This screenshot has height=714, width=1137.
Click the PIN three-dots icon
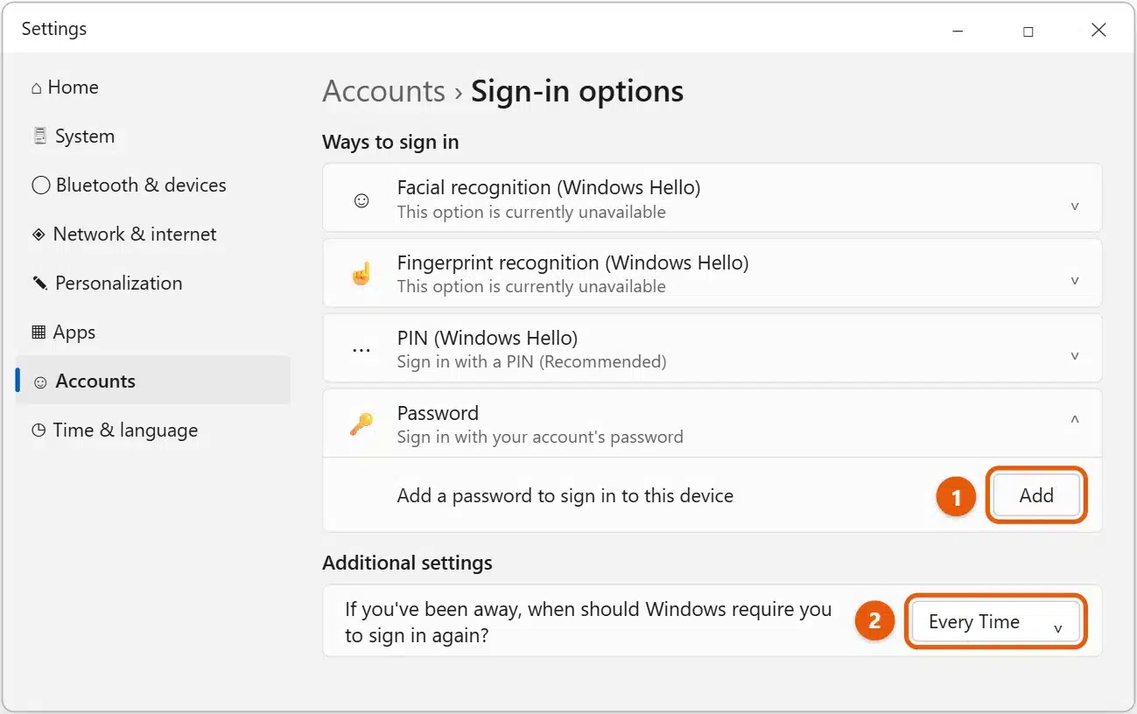[x=361, y=349]
